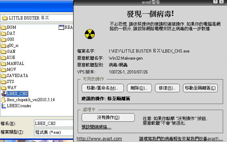
Task: Select the G00 folder icon
Action: click(x=4, y=39)
